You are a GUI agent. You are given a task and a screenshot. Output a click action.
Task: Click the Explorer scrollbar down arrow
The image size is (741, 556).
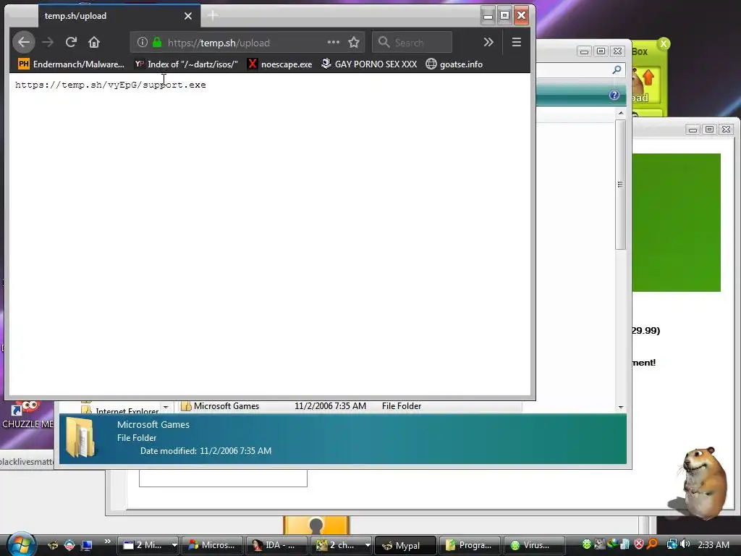coord(620,407)
